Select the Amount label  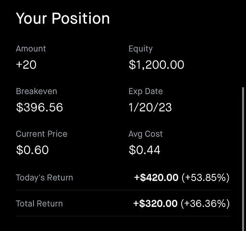31,49
